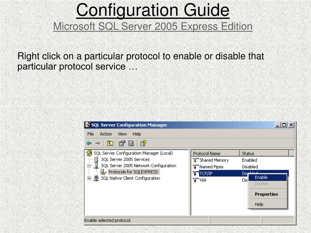Click the status bar text Enable selected protocol
The width and height of the screenshot is (311, 233).
pos(108,220)
